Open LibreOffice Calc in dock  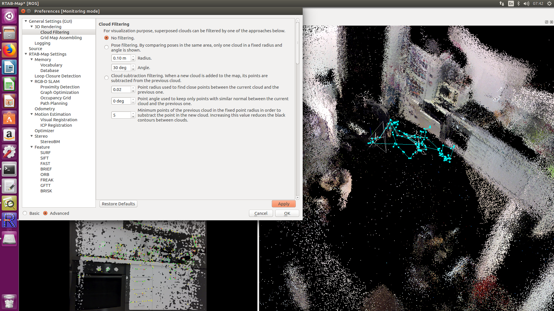9,85
